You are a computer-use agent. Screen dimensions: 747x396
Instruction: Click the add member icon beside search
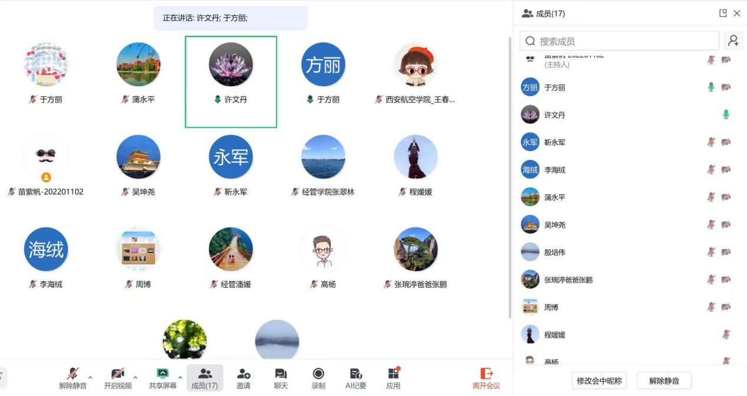733,41
